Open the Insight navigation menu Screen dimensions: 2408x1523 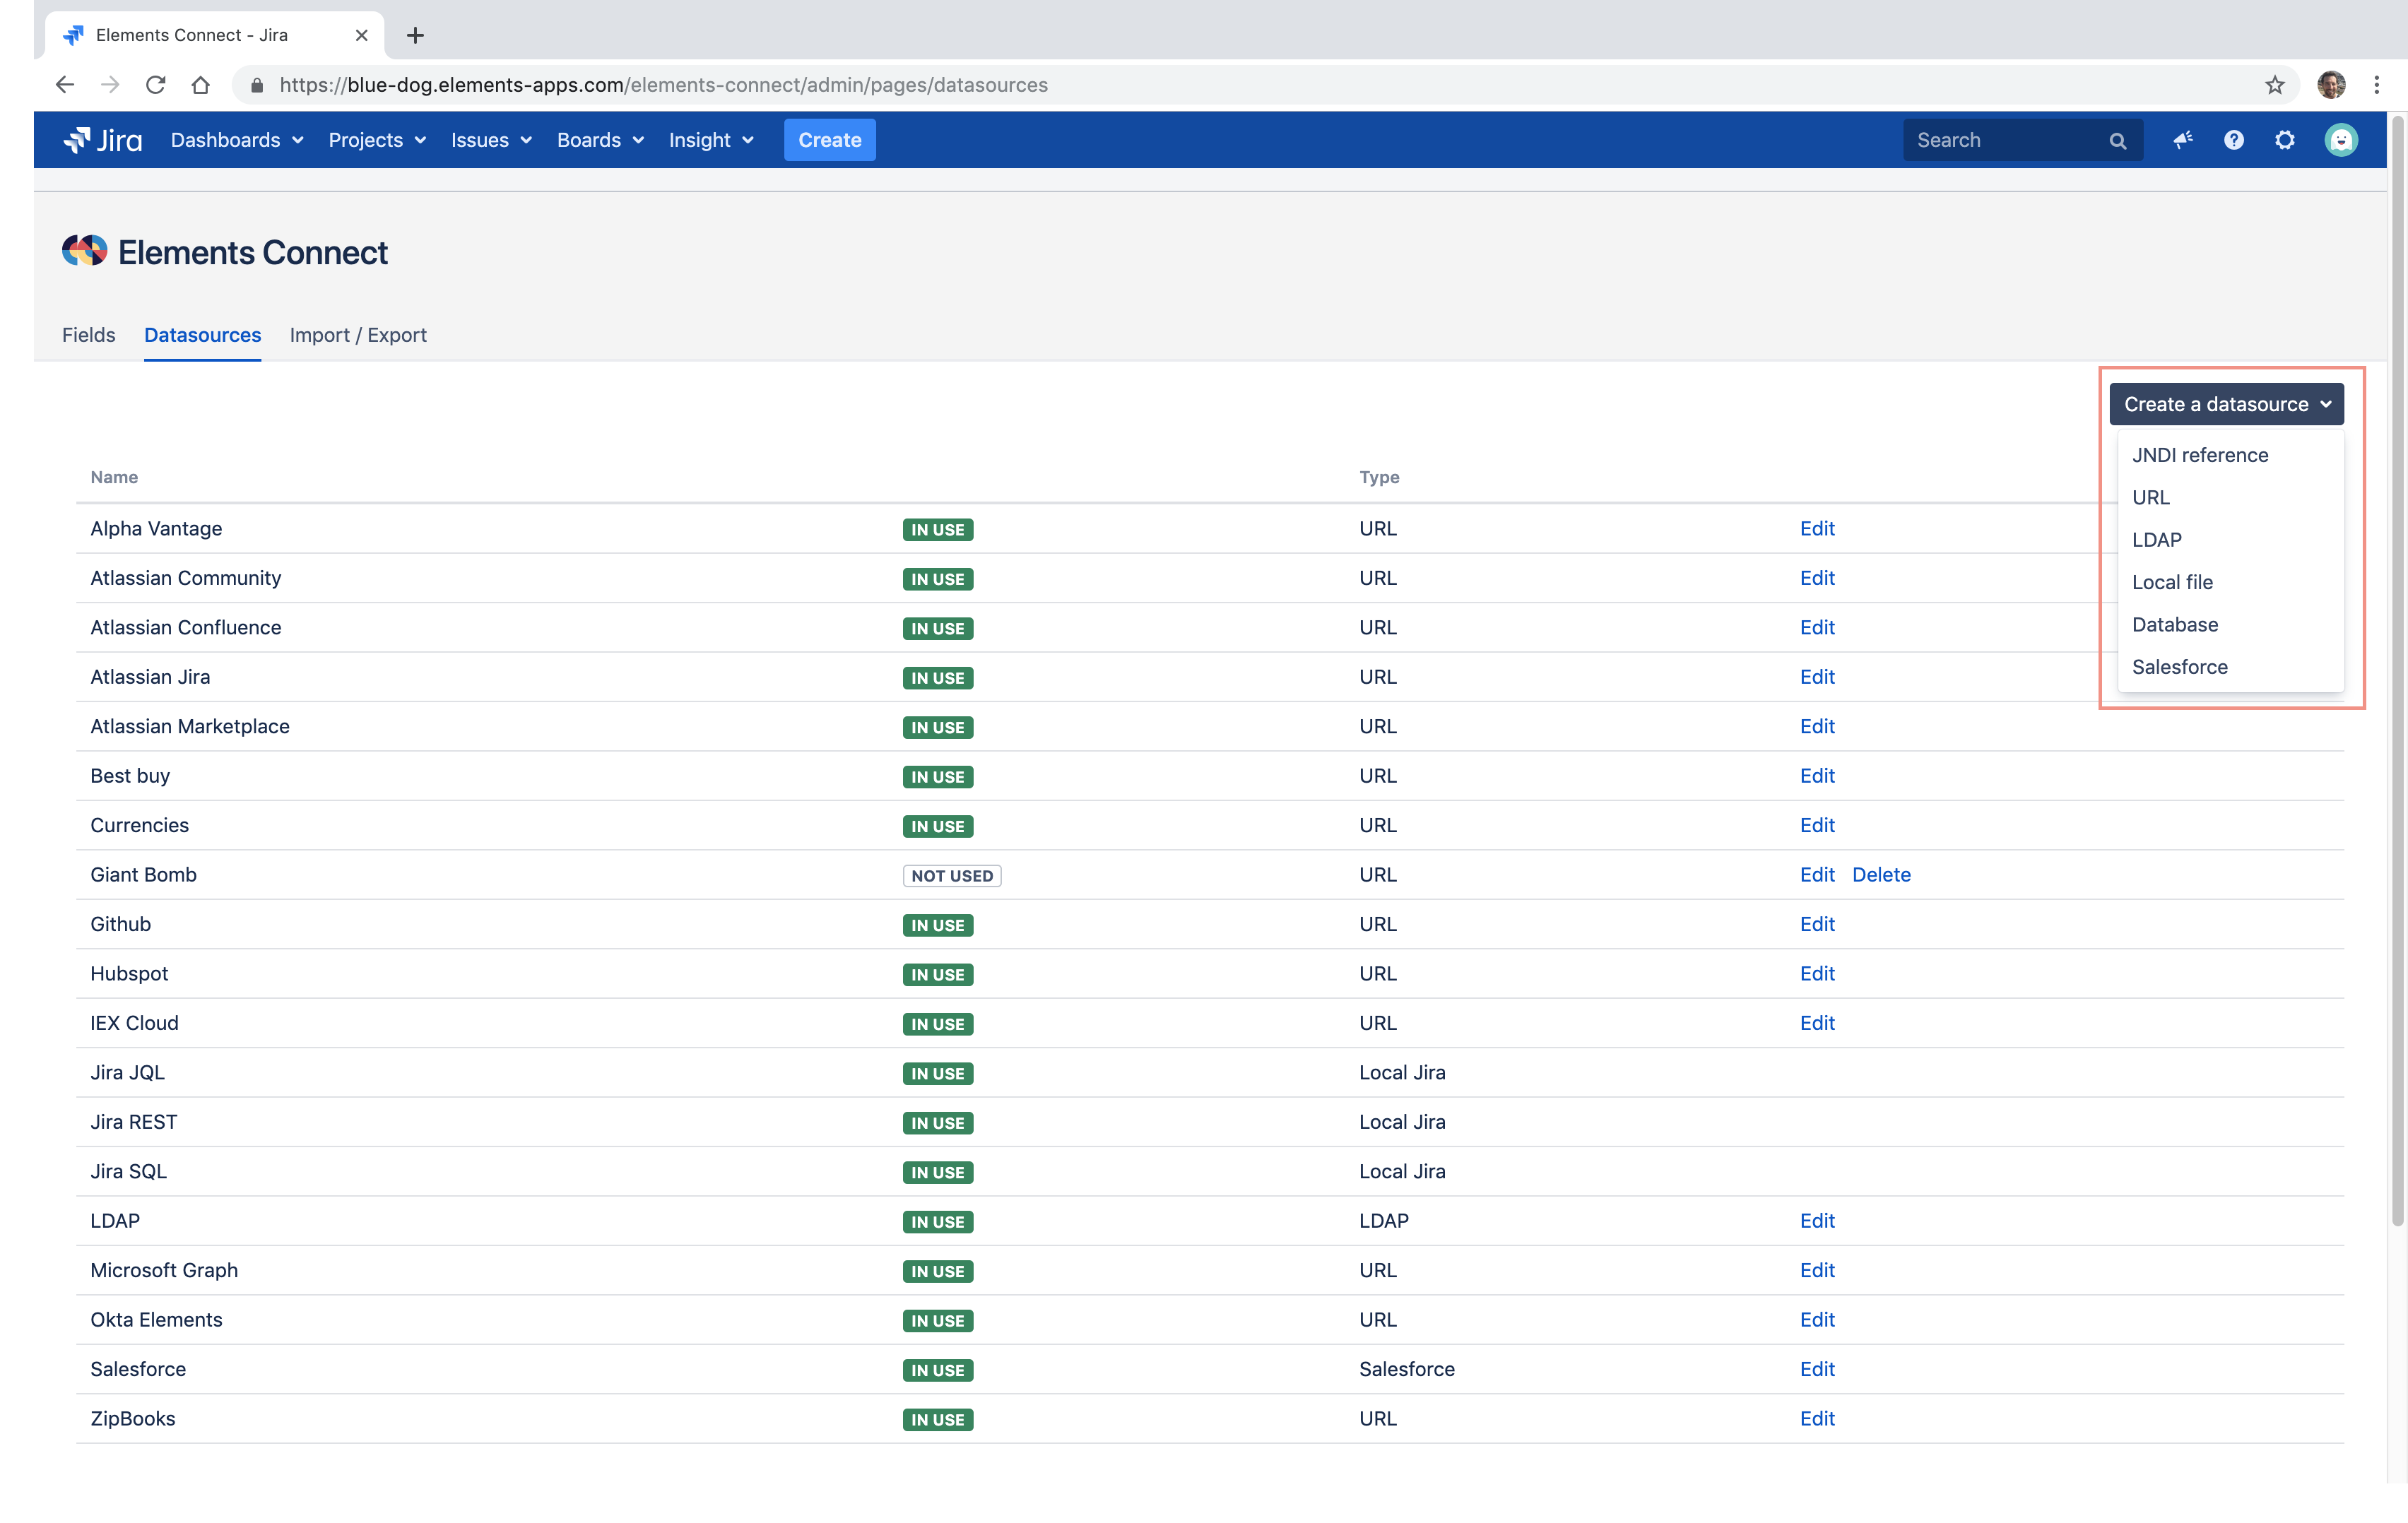click(x=711, y=140)
